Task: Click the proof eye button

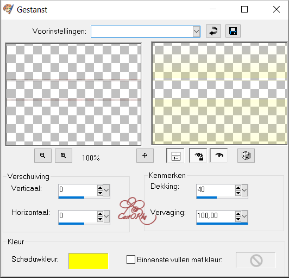Action: click(x=219, y=156)
